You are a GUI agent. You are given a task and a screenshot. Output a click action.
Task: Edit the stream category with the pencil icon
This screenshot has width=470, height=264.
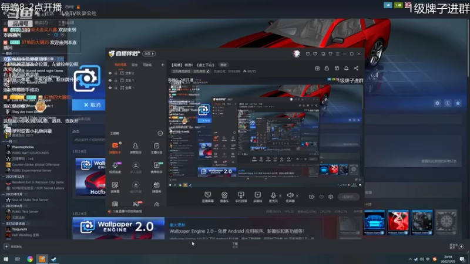click(208, 71)
